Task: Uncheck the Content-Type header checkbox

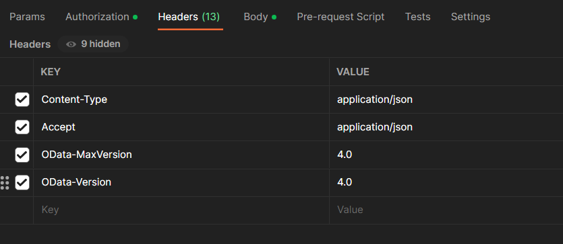Action: (22, 99)
